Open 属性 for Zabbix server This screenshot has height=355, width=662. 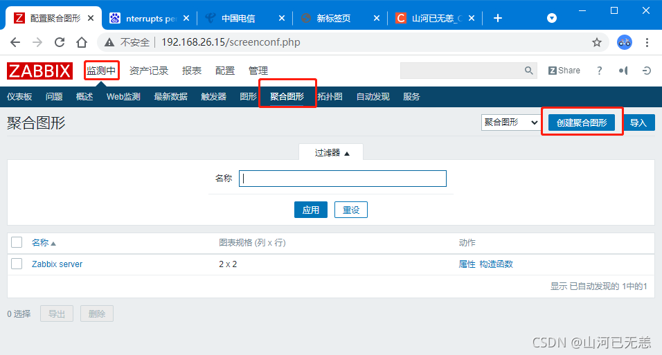pos(467,264)
